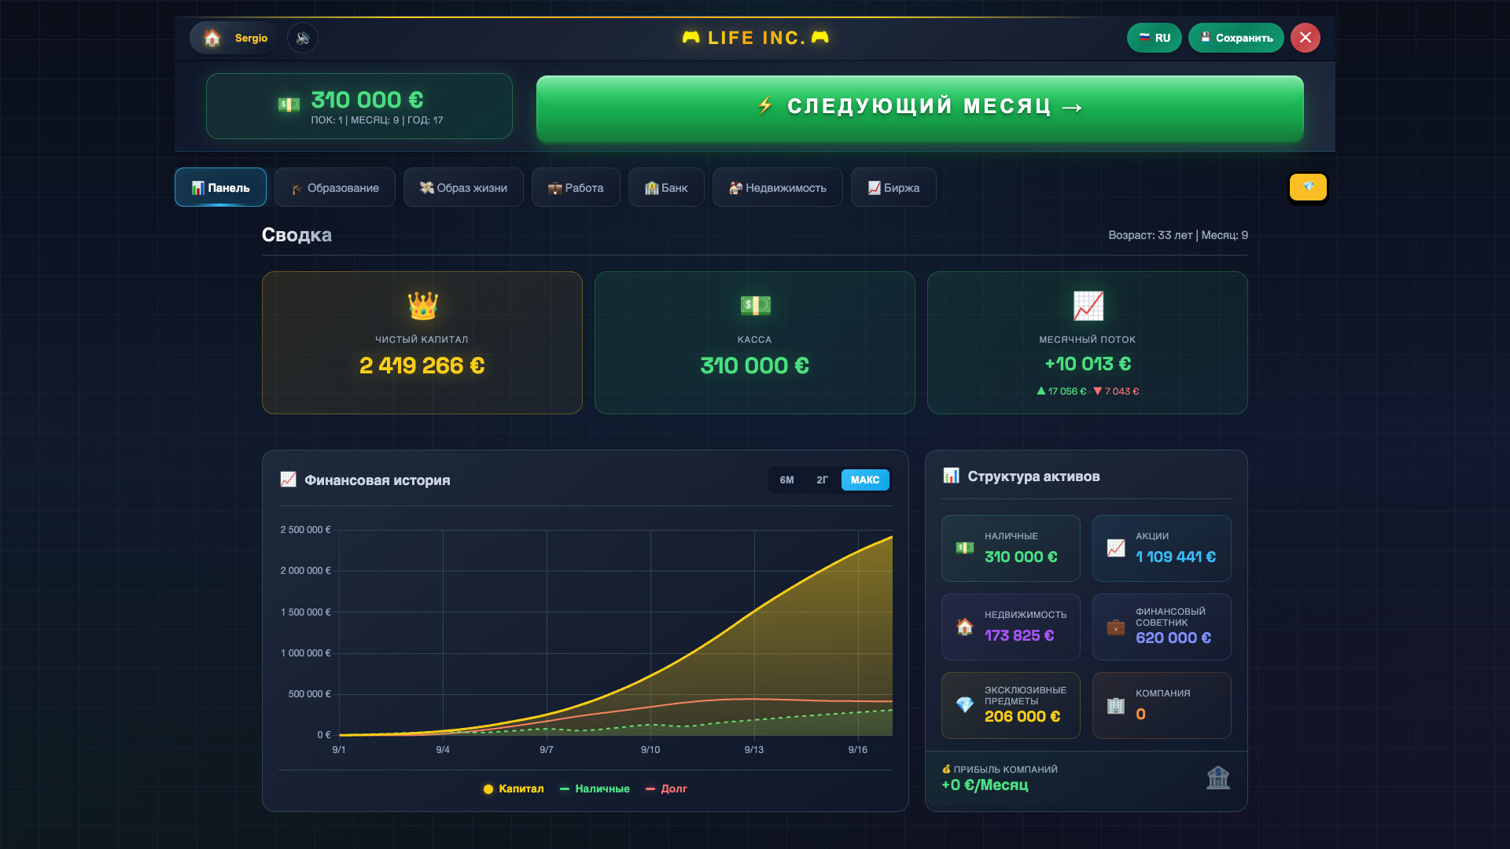The width and height of the screenshot is (1510, 849).
Task: Open the Месячный поток summary card
Action: (x=1088, y=343)
